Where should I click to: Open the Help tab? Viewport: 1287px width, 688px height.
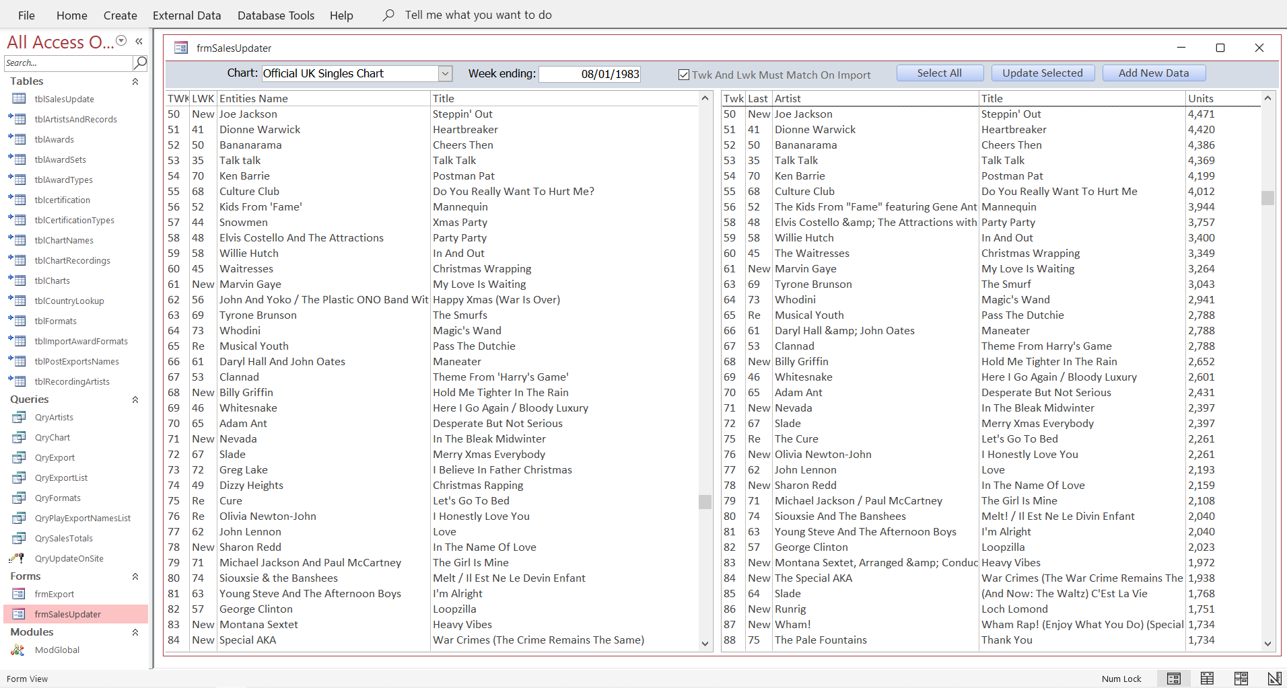coord(341,15)
